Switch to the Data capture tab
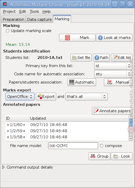 39,19
